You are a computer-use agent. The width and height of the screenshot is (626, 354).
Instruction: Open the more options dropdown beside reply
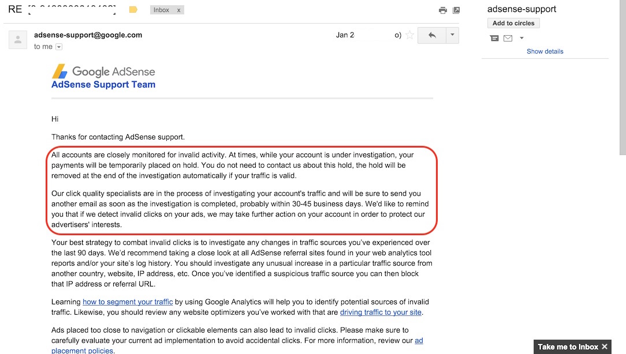click(x=453, y=35)
